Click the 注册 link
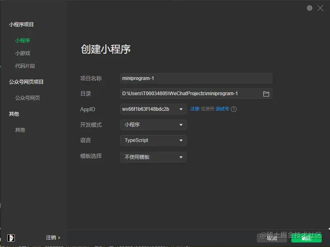330x247 pixels. tap(195, 109)
